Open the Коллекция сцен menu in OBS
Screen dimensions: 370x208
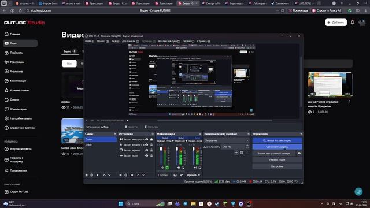click(x=169, y=41)
